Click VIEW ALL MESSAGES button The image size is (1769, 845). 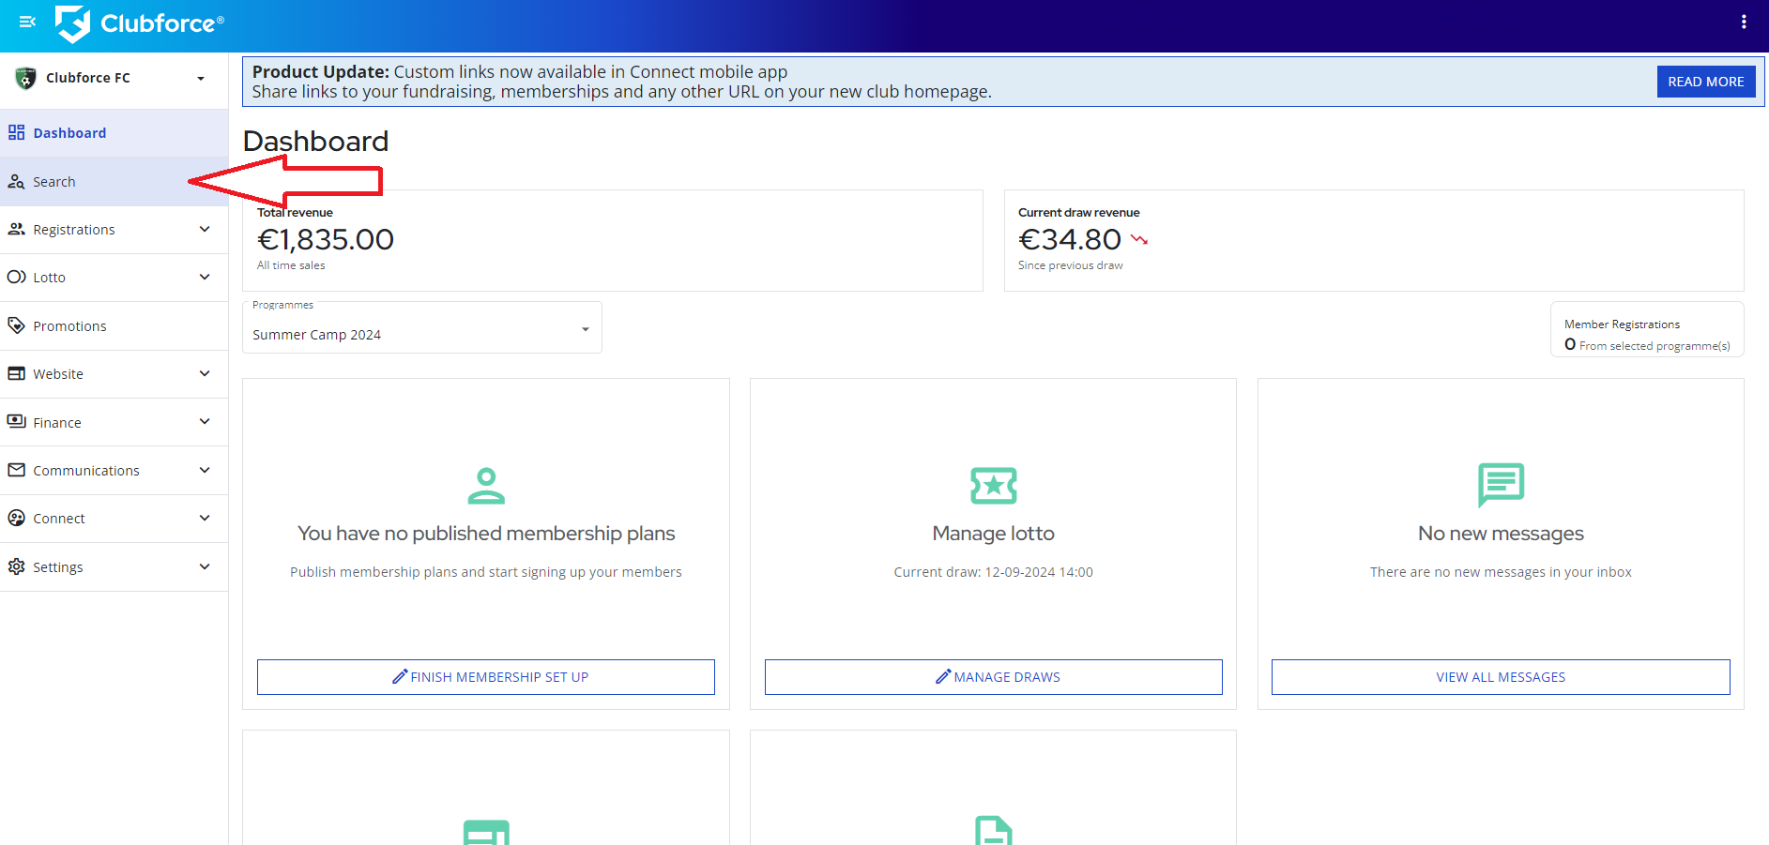coord(1501,677)
